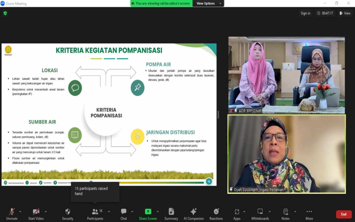Select Dyah Susilokarti's video thumbnail
The image size is (355, 222).
(287, 154)
